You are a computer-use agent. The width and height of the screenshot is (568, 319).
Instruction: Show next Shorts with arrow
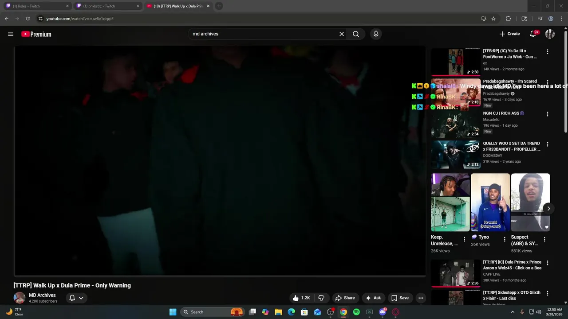[x=548, y=208]
